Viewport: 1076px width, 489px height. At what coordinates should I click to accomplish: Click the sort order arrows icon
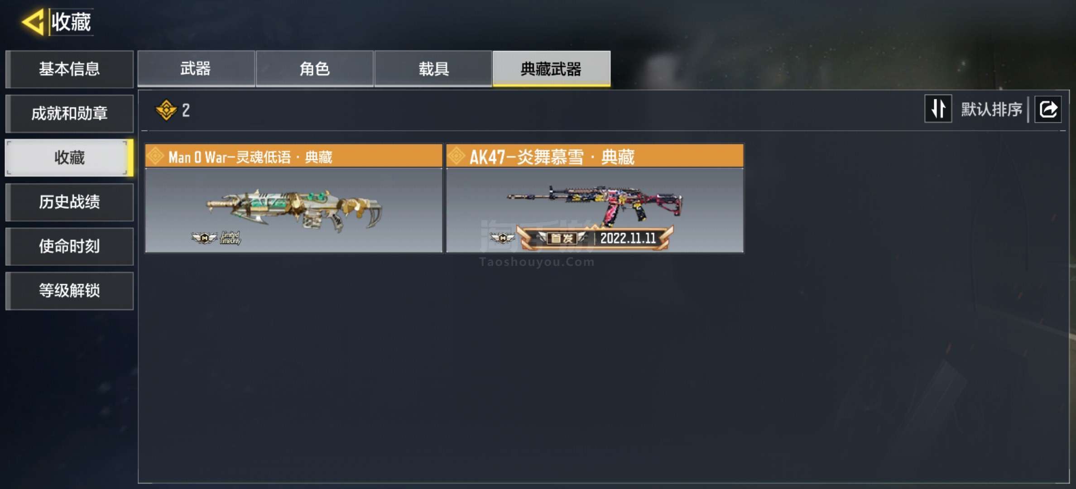pos(938,109)
